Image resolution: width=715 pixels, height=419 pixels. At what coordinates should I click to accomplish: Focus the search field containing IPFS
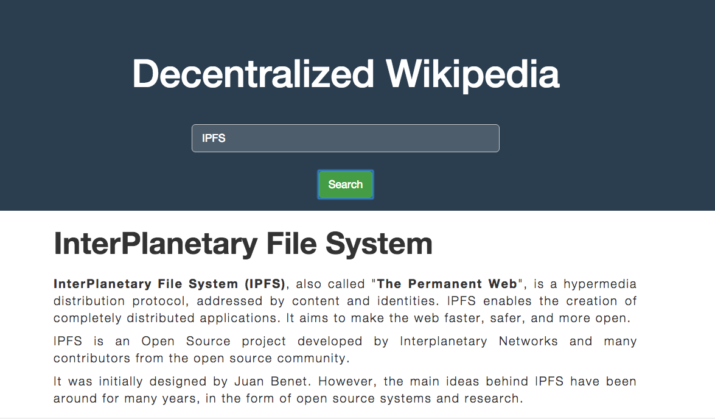tap(345, 138)
